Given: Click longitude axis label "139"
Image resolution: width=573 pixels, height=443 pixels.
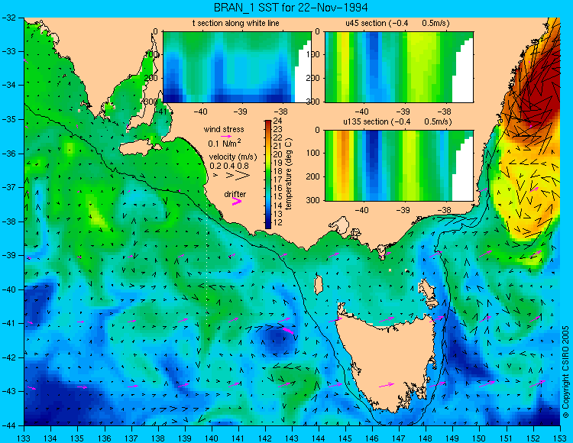Looking at the screenshot, I should point(185,438).
